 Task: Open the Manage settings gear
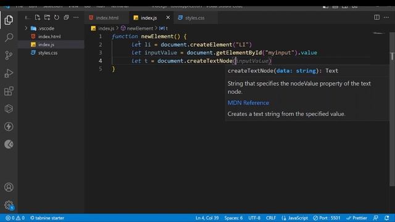pyautogui.click(x=9, y=205)
